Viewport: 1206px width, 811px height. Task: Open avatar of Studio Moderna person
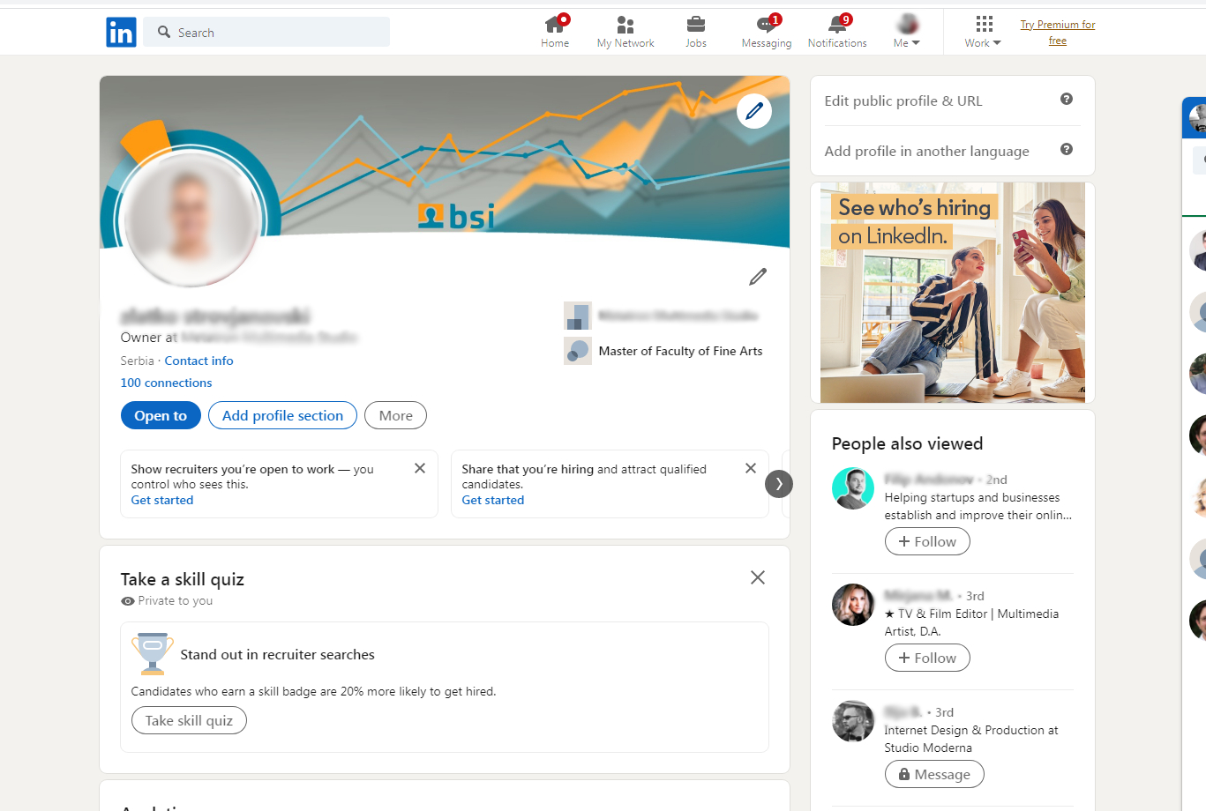tap(853, 721)
